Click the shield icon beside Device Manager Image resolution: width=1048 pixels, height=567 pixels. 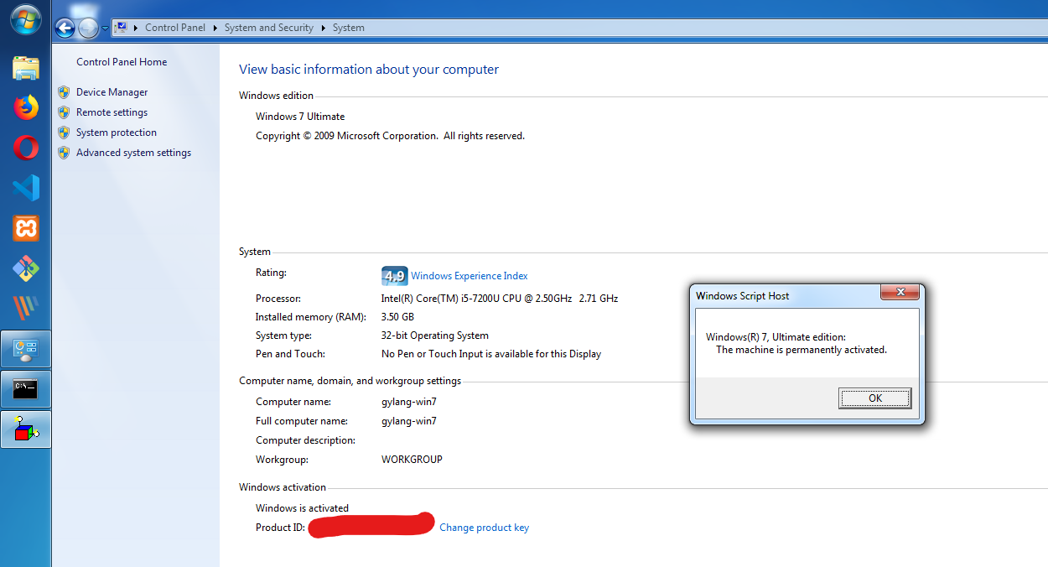click(x=64, y=92)
